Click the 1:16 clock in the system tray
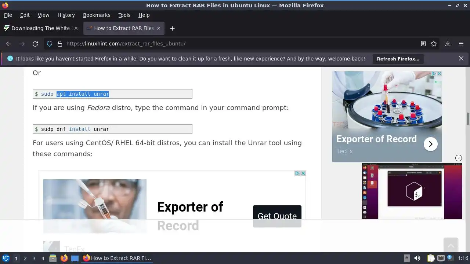The width and height of the screenshot is (470, 264). click(x=463, y=258)
